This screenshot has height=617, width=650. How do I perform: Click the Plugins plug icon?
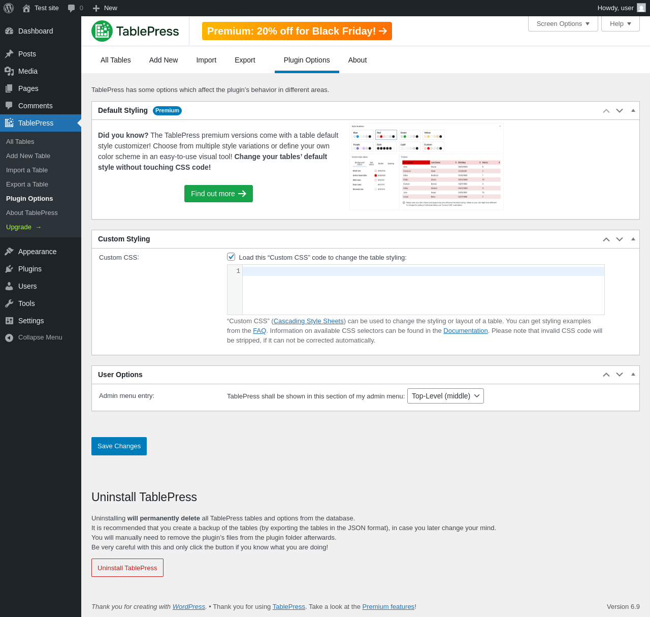pyautogui.click(x=9, y=269)
